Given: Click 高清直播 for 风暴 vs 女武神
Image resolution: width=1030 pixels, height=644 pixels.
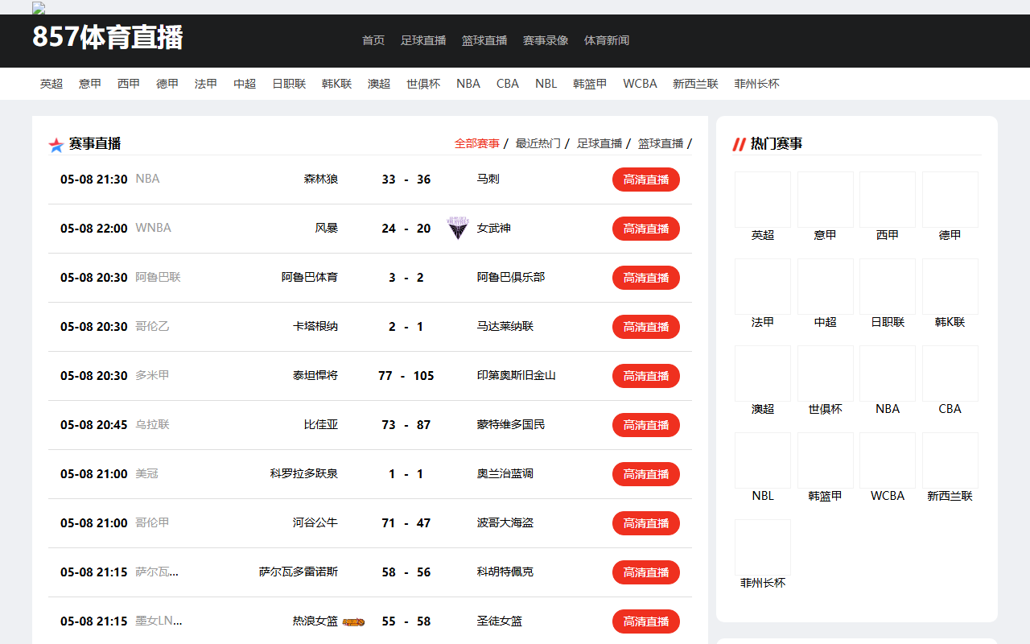Looking at the screenshot, I should 646,229.
